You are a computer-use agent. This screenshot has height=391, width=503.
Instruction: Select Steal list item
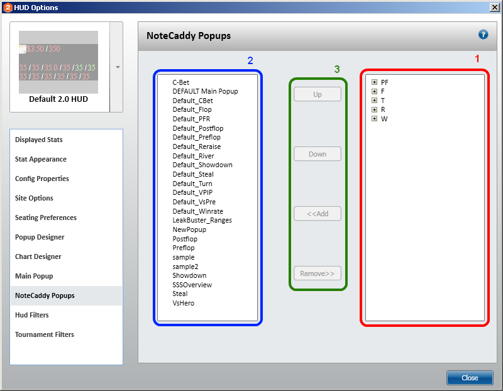tap(180, 294)
